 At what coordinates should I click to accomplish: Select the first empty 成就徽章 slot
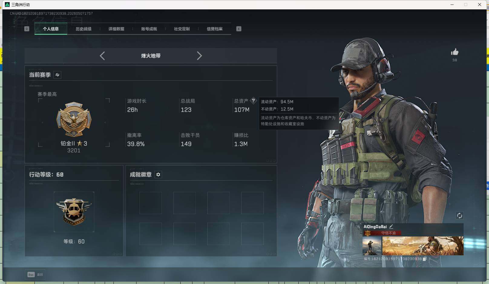click(x=150, y=203)
